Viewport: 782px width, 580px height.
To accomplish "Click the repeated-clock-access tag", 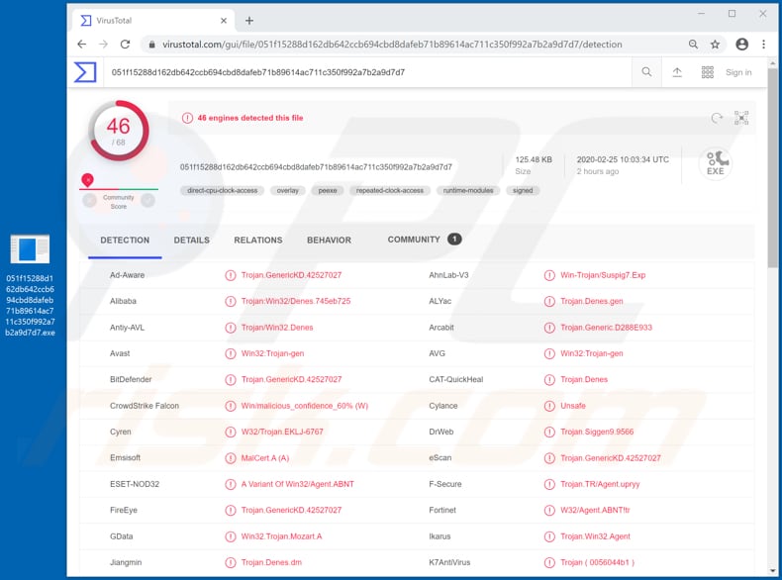I will (389, 190).
